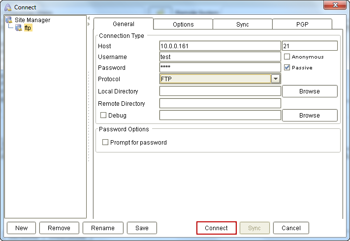This screenshot has width=350, height=241.
Task: Click the Site Manager root folder icon
Action: (x=9, y=20)
